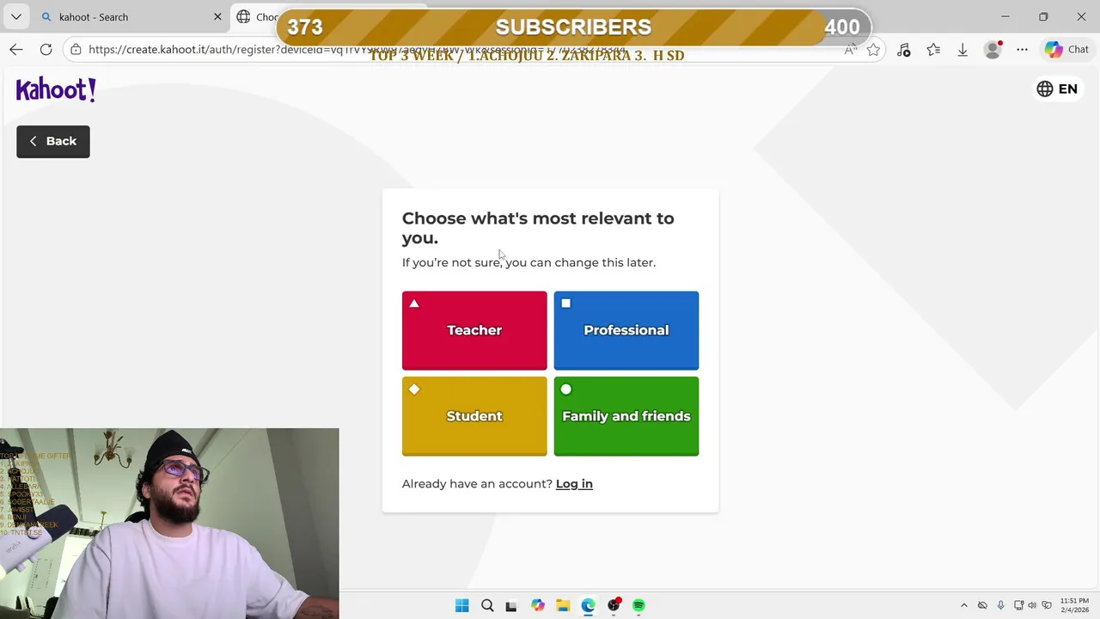Open Spotify from the taskbar

[x=639, y=605]
